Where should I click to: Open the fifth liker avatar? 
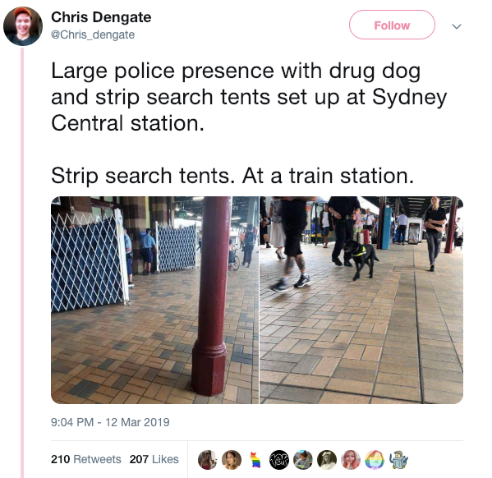pos(303,460)
